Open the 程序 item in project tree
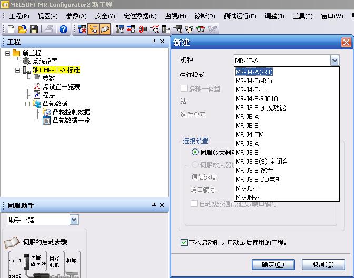354x278 pixels. coord(44,95)
